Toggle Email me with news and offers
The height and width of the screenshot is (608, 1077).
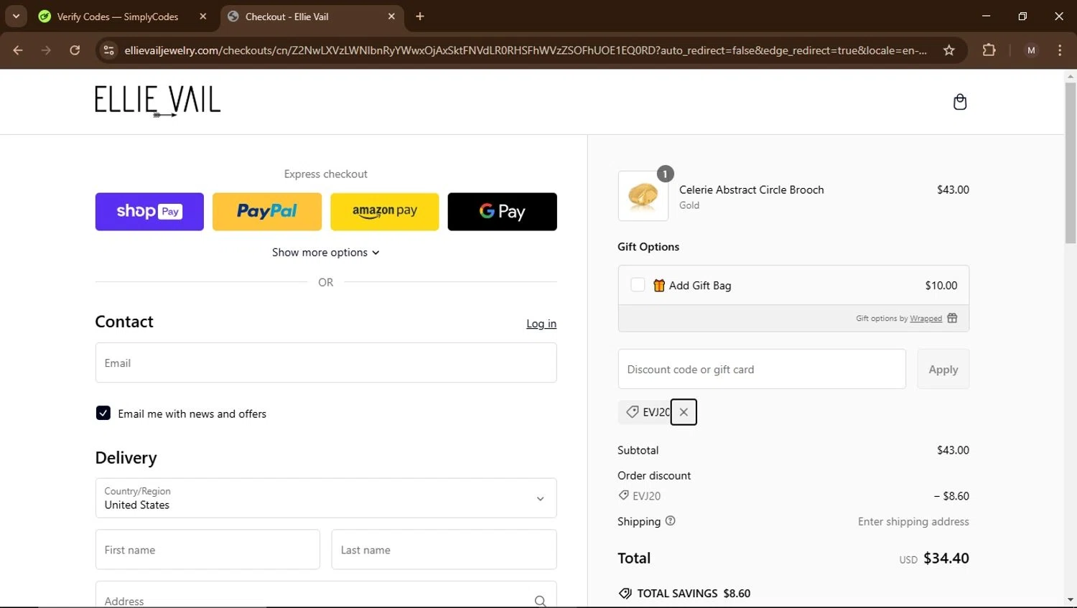[x=103, y=413]
